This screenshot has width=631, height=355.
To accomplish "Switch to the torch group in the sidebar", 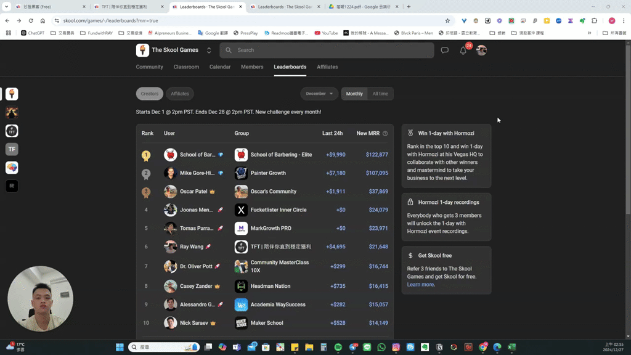I will tap(12, 94).
